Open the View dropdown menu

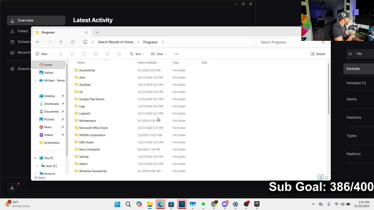[158, 54]
